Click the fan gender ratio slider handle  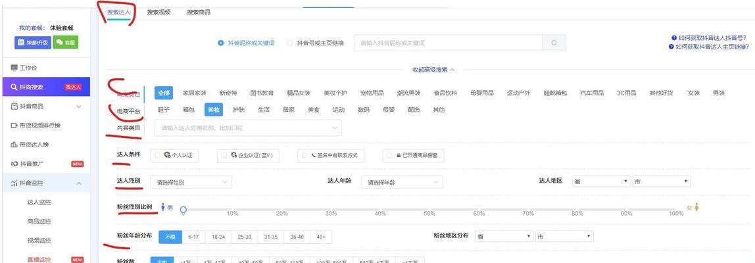[x=183, y=210]
